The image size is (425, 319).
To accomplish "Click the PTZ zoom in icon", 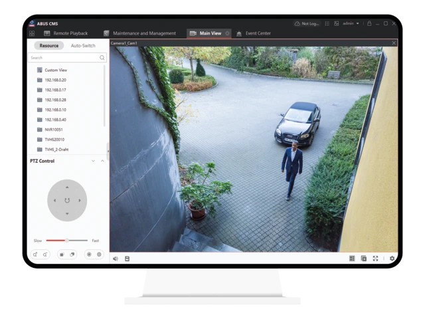I will tap(35, 255).
